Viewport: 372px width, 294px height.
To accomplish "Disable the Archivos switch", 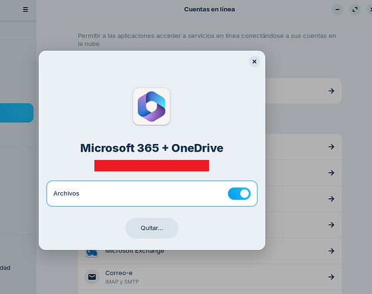I will [x=239, y=193].
